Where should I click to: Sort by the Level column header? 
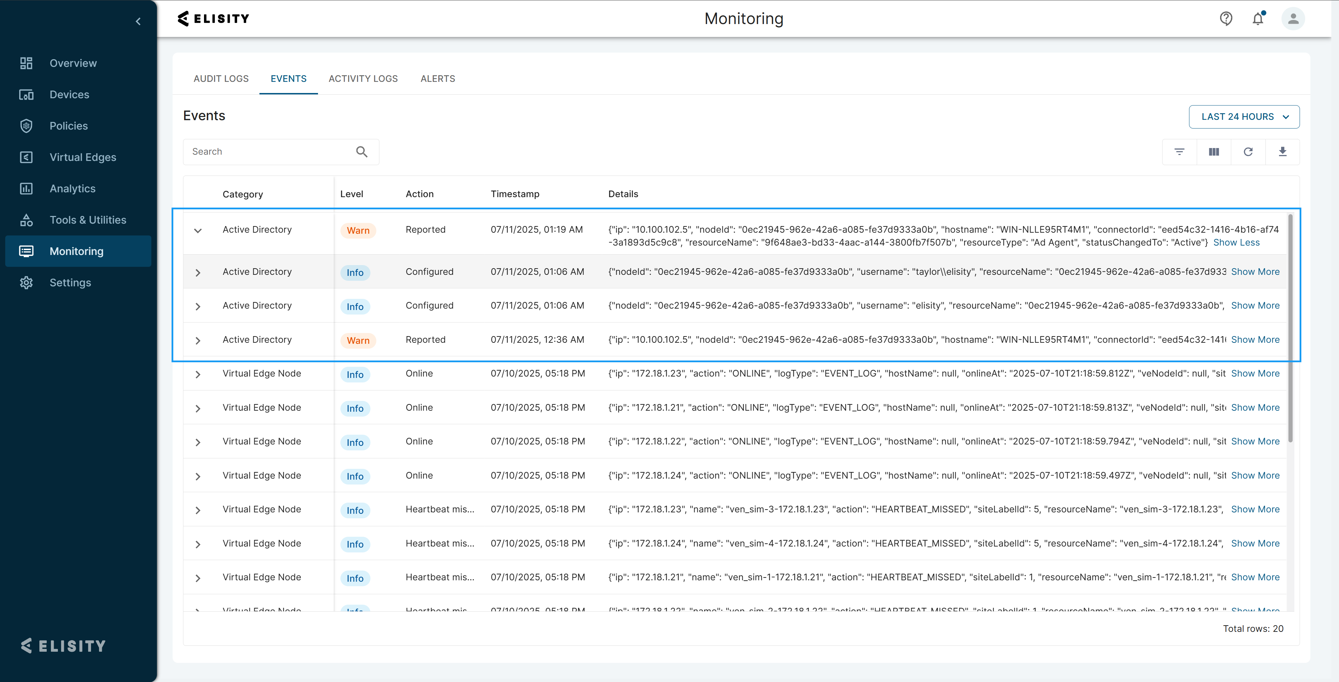(351, 194)
